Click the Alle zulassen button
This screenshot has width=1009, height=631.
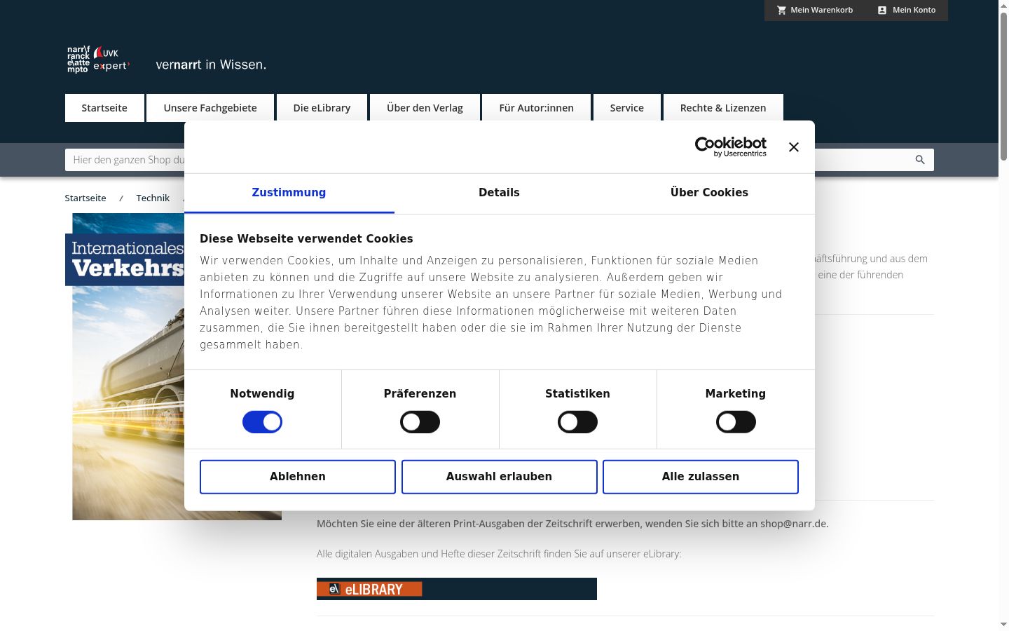coord(701,477)
